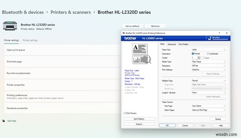The image size is (241, 138).
Task: Open the Other Pages paper source dropdown
Action: click(x=209, y=110)
